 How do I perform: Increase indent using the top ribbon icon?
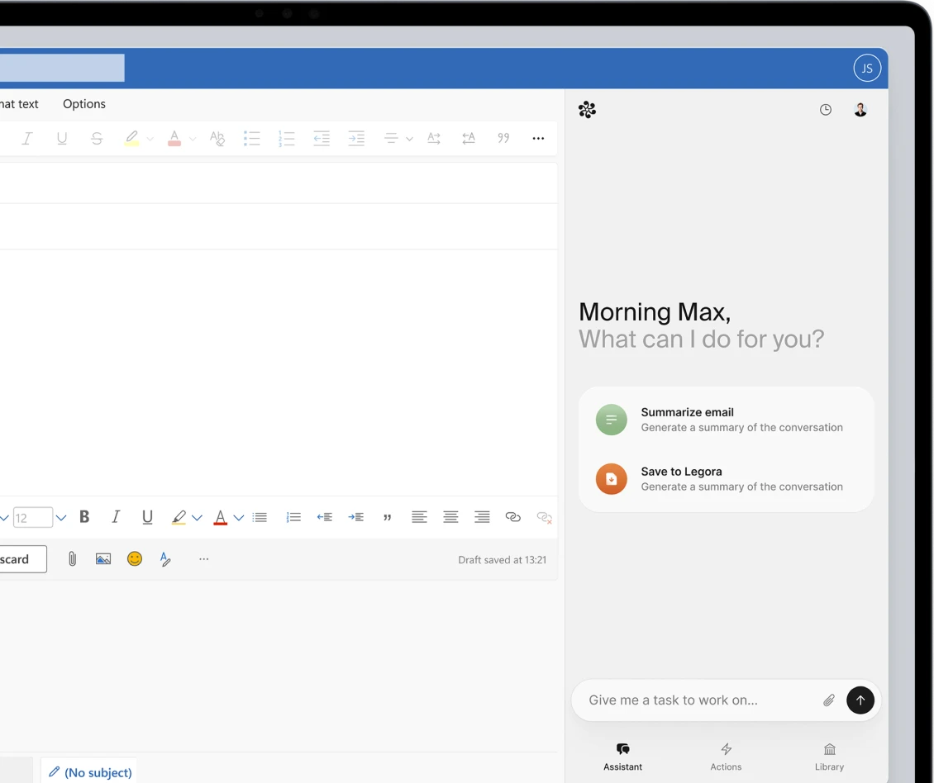356,138
